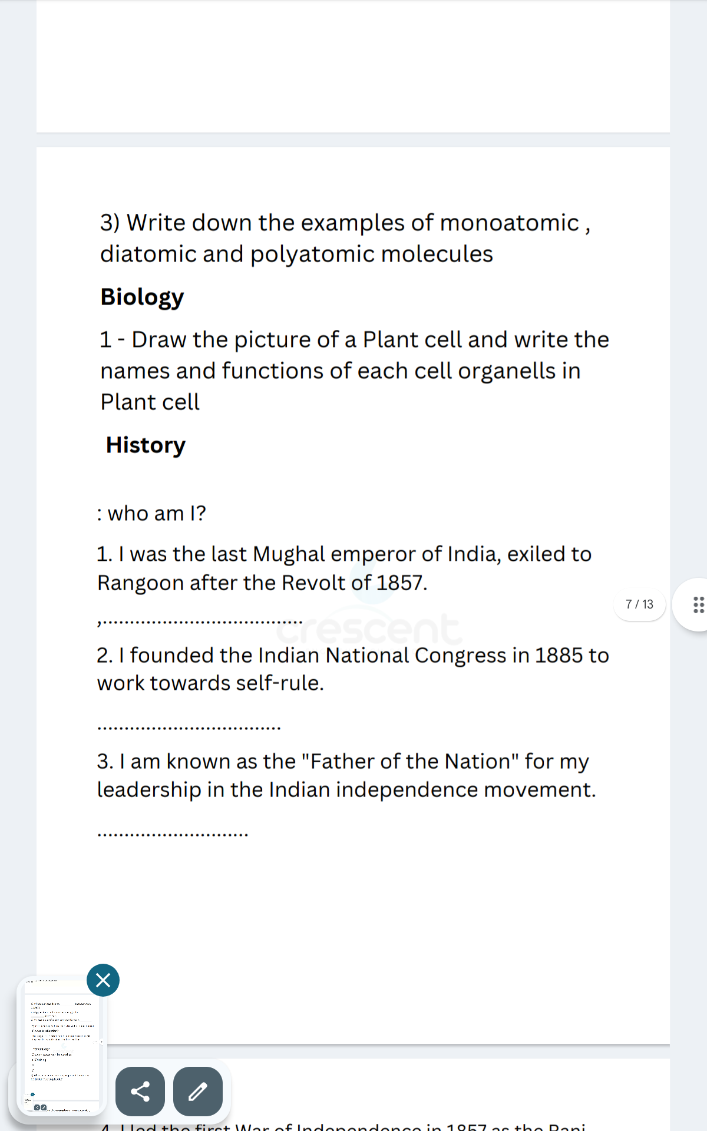Click the Plant cell drawing question

[353, 371]
